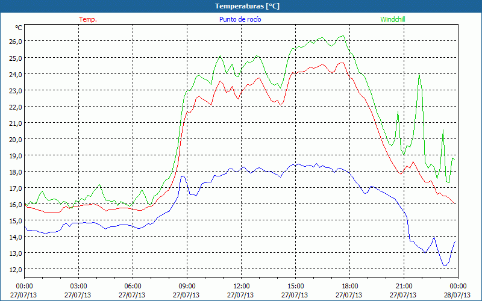Click the 21,0 y-axis value
This screenshot has height=301, width=482.
[x=16, y=123]
